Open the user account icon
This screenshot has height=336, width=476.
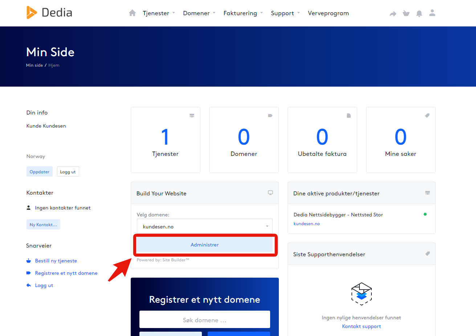pos(432,13)
